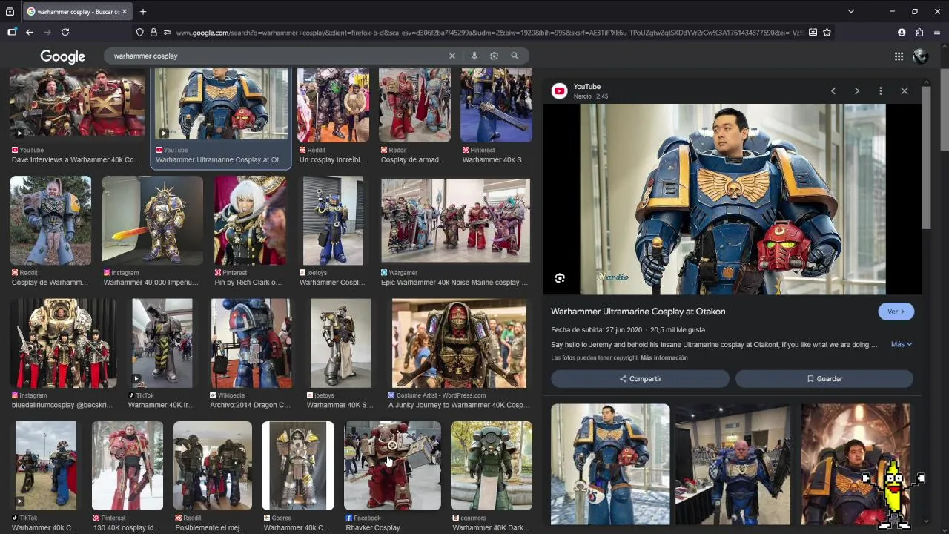Reload the page in Firefox
This screenshot has height=534, width=949.
(x=65, y=32)
